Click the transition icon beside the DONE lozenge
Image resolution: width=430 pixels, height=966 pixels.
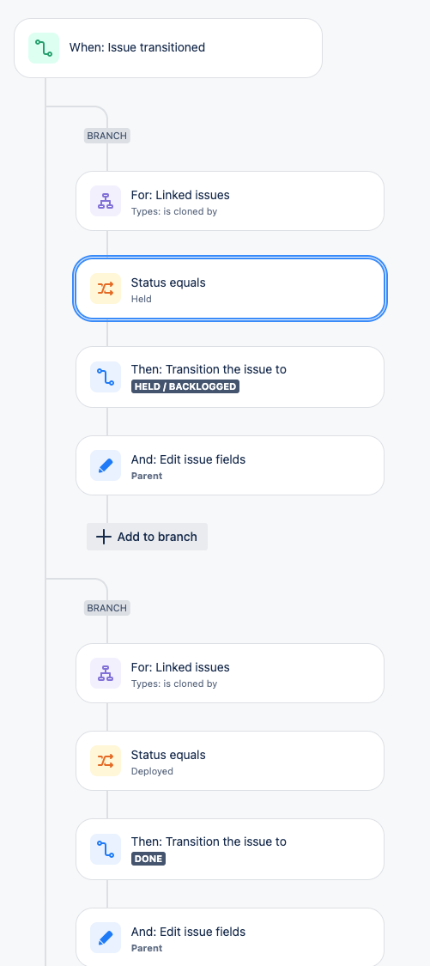pyautogui.click(x=106, y=849)
